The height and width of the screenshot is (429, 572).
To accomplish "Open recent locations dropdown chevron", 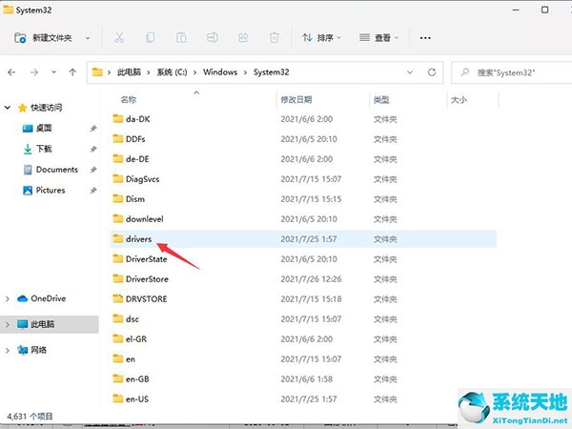I will click(x=53, y=72).
